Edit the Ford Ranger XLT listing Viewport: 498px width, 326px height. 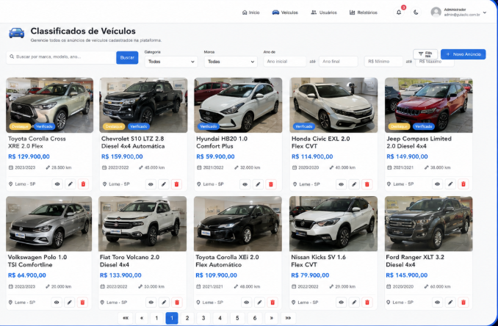450,303
